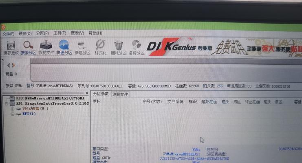Click 柱面数:62260 text in info bar
Image resolution: width=302 pixels, height=163 pixels.
tap(187, 86)
